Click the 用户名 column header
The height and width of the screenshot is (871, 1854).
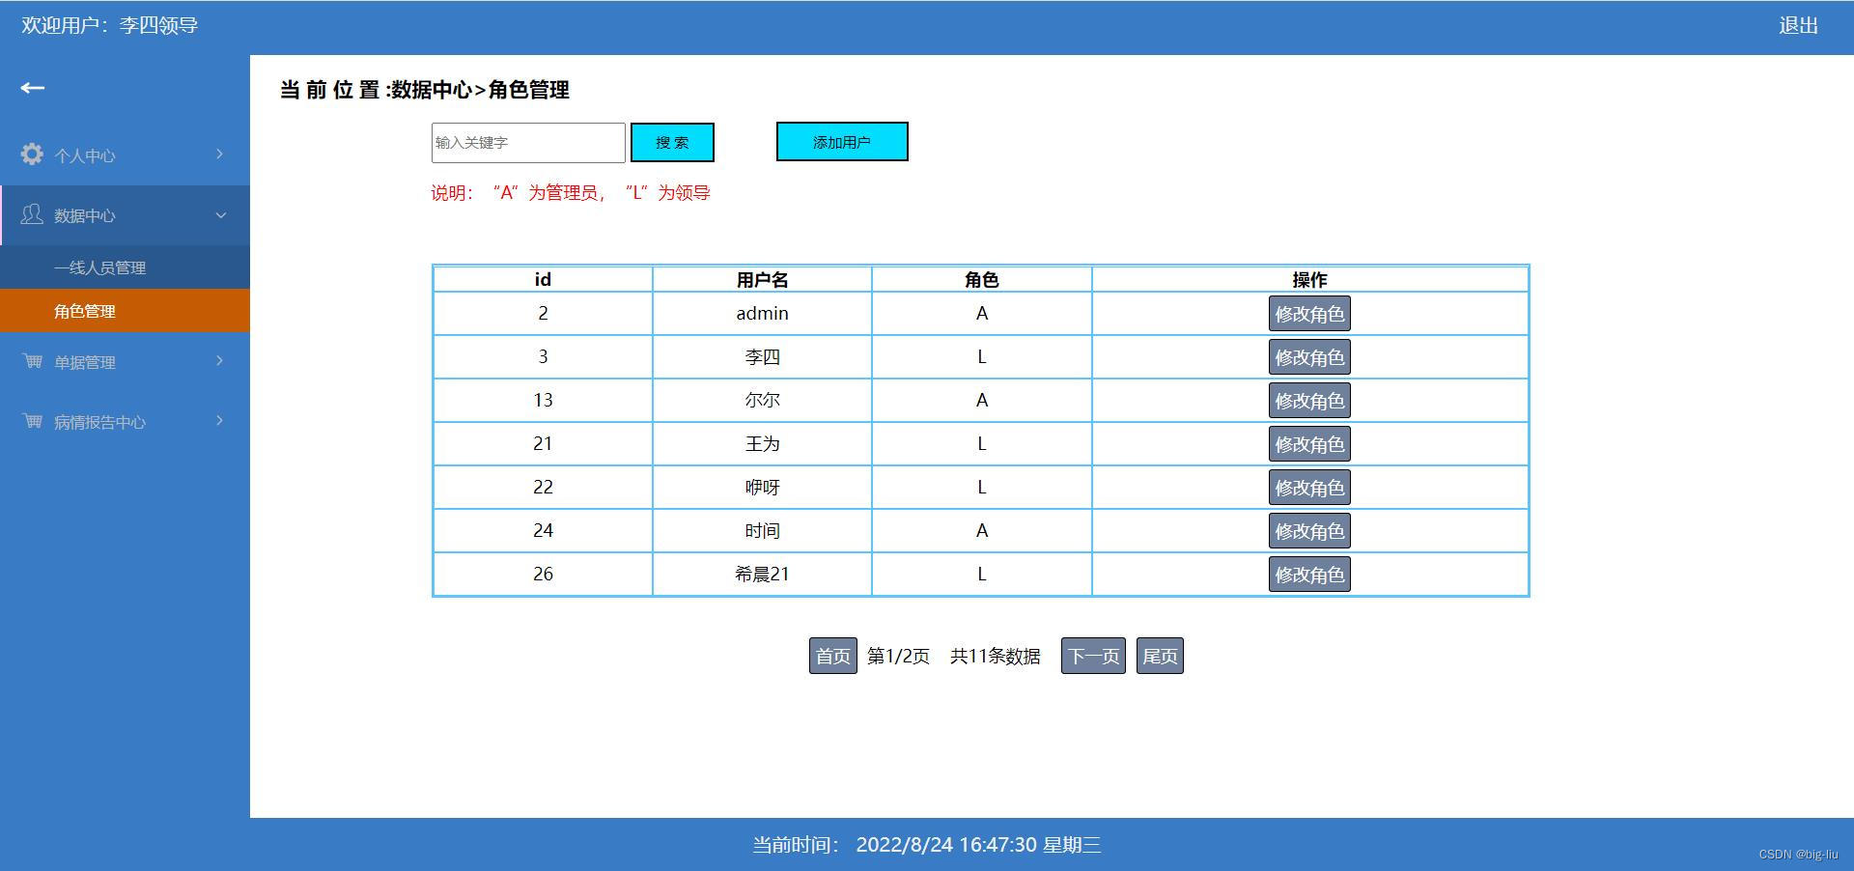click(x=762, y=279)
